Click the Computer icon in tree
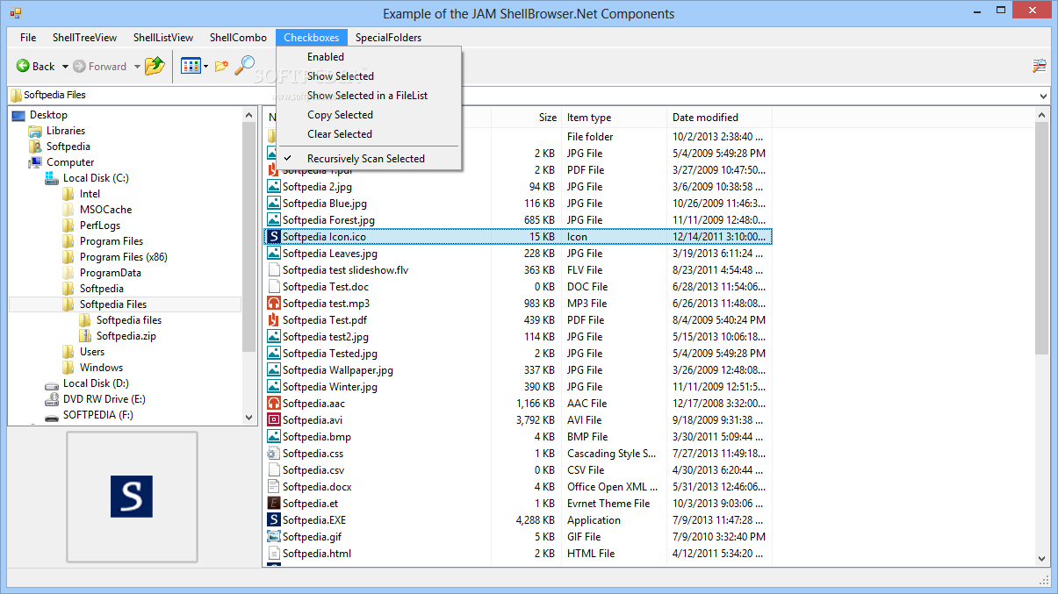The height and width of the screenshot is (594, 1058). coord(35,162)
